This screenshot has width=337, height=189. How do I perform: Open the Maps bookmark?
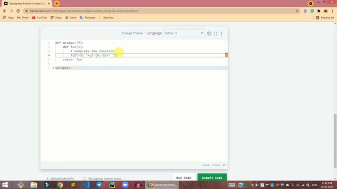(56, 17)
